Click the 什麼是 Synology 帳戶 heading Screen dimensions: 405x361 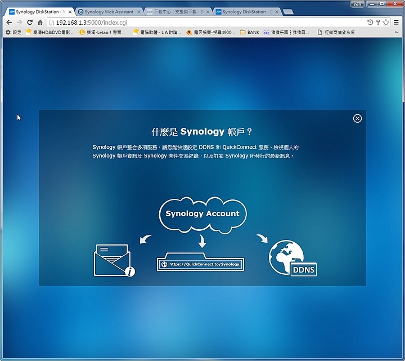[x=202, y=132]
